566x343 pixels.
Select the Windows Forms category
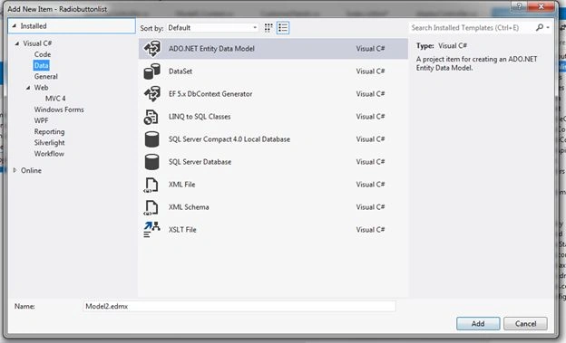tap(59, 110)
